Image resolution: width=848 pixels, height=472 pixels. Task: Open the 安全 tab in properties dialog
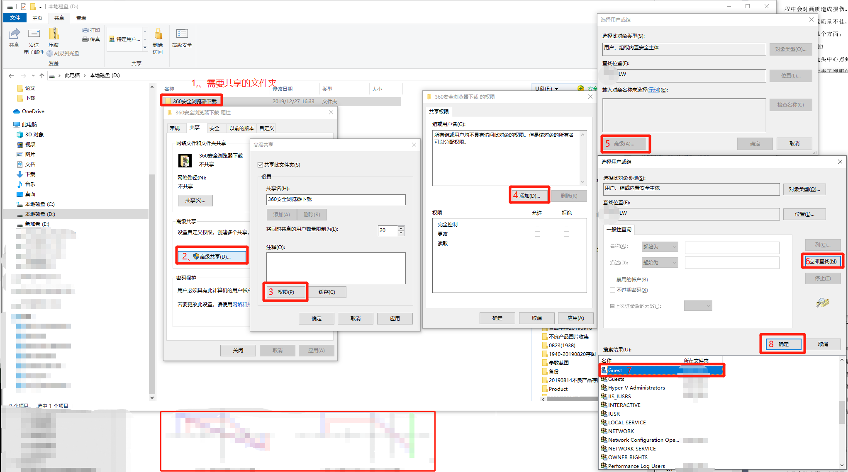(214, 128)
